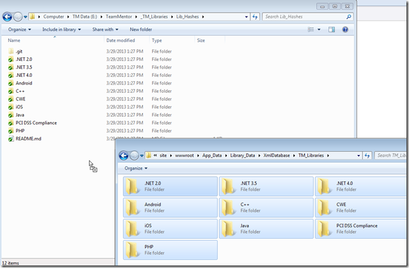Select the .git folder icon

(11, 51)
